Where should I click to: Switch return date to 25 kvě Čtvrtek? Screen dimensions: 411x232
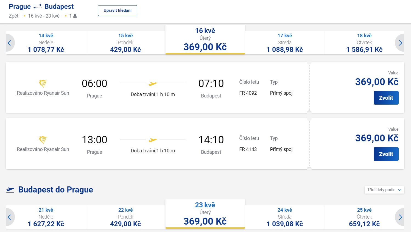click(364, 217)
